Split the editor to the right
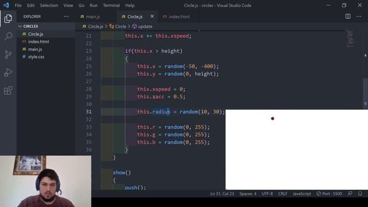The image size is (368, 207). tap(348, 17)
